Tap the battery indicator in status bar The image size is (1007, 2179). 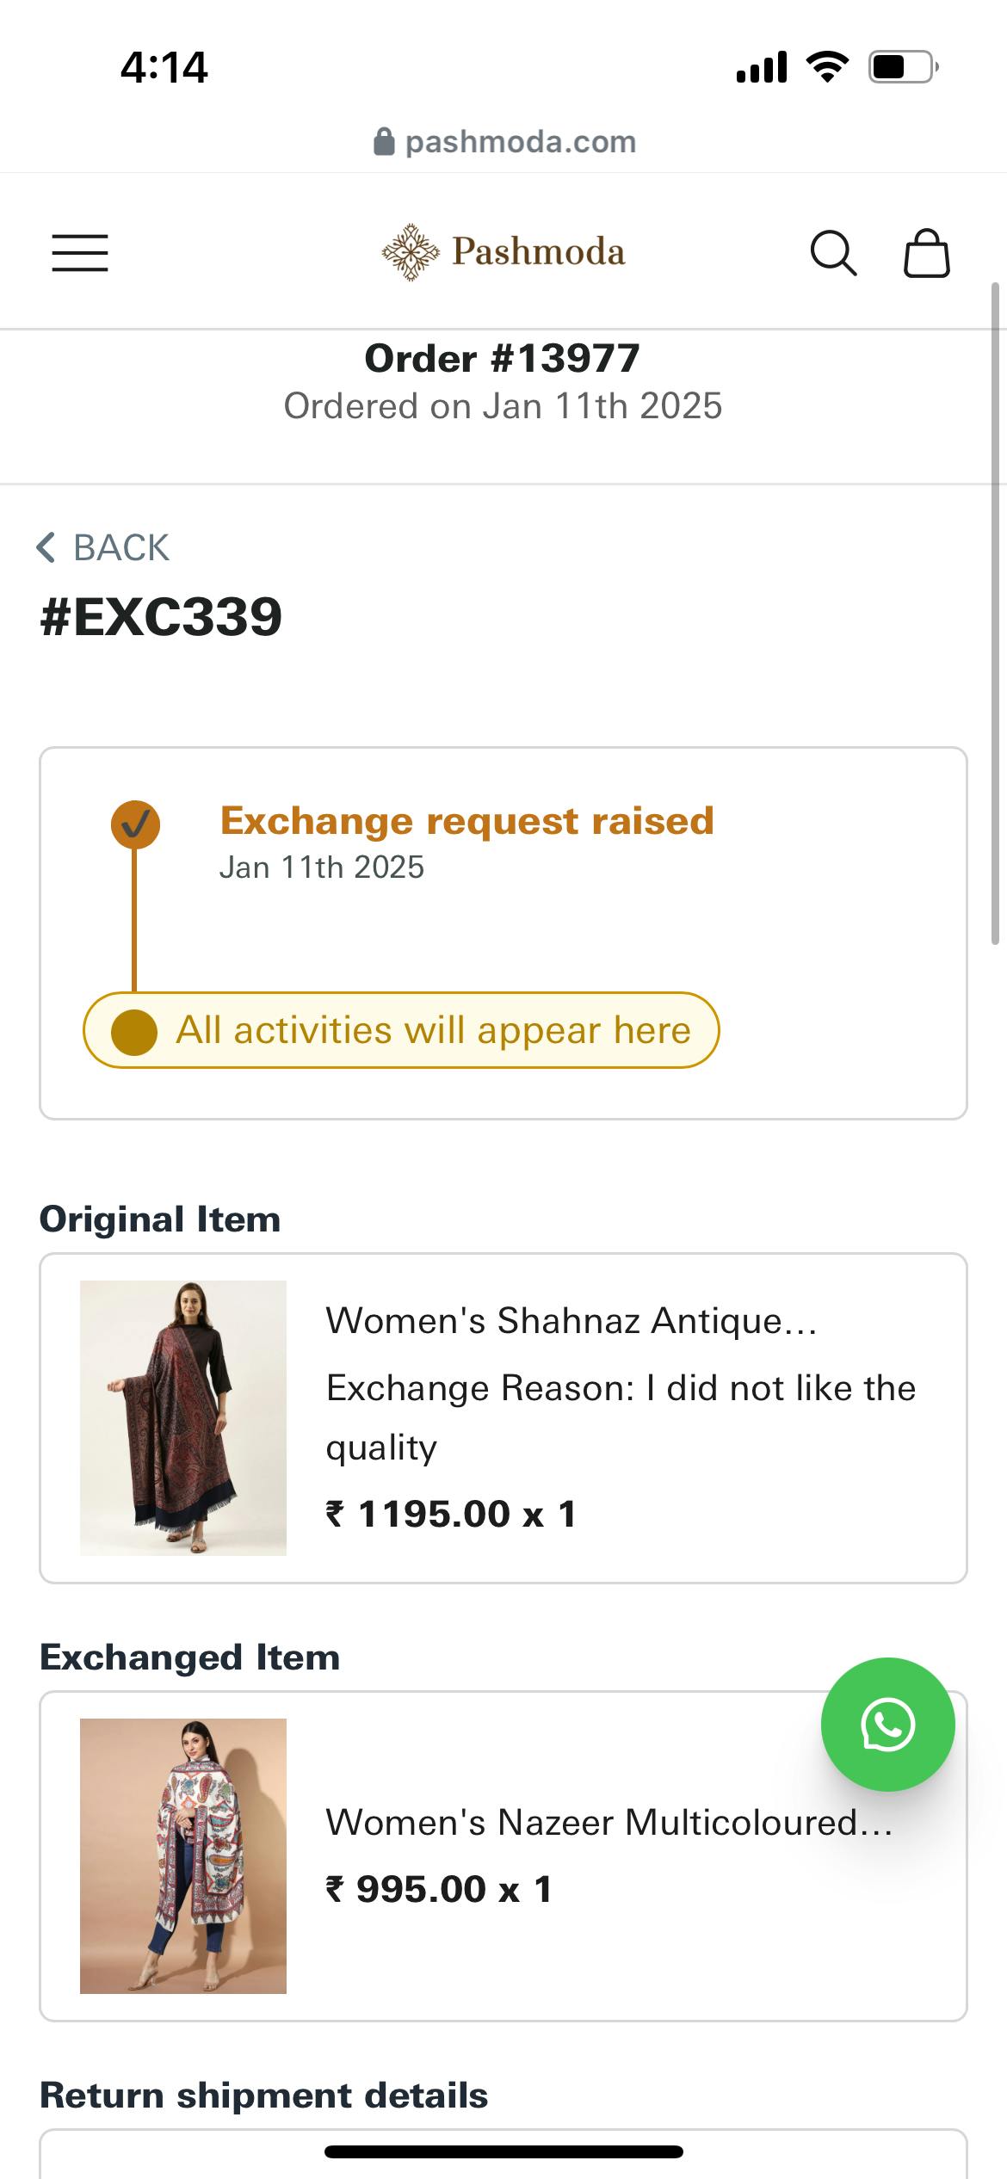(902, 67)
